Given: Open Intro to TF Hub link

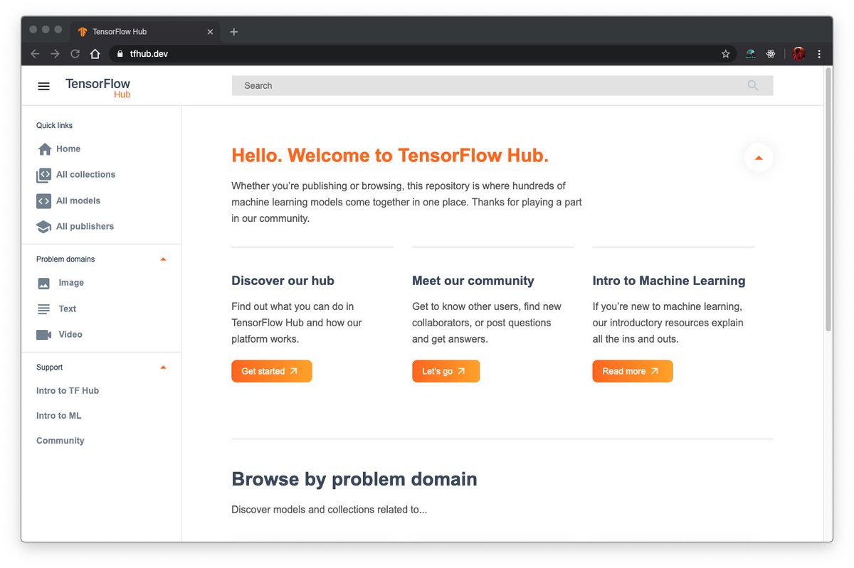Looking at the screenshot, I should tap(68, 391).
